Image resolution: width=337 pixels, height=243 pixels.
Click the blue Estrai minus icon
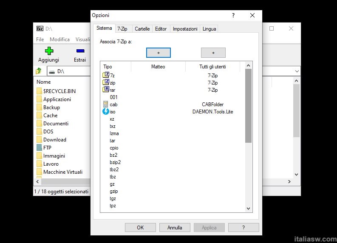coord(80,51)
